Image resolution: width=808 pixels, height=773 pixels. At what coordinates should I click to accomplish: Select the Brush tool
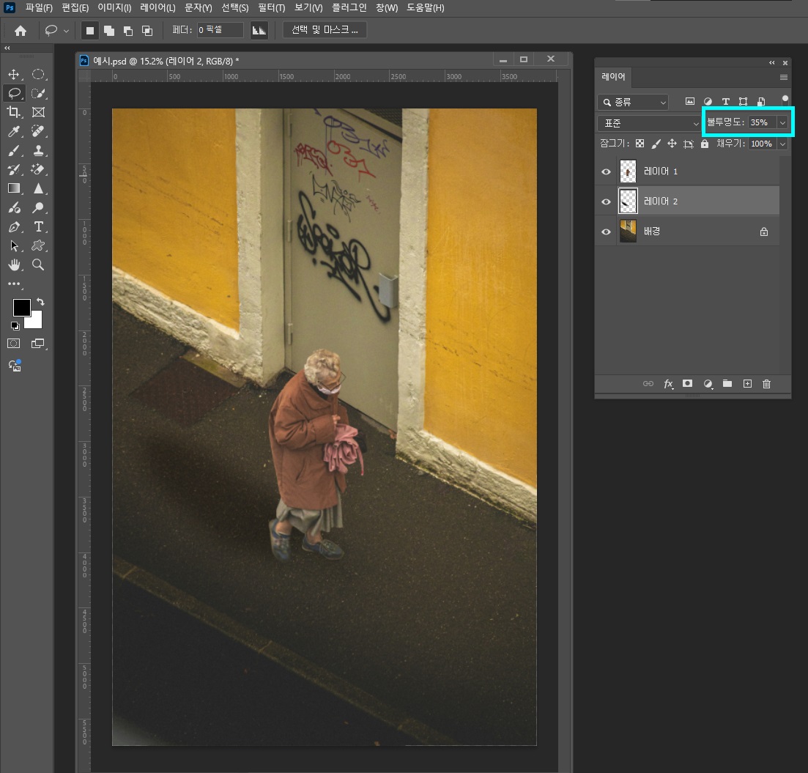pos(14,150)
